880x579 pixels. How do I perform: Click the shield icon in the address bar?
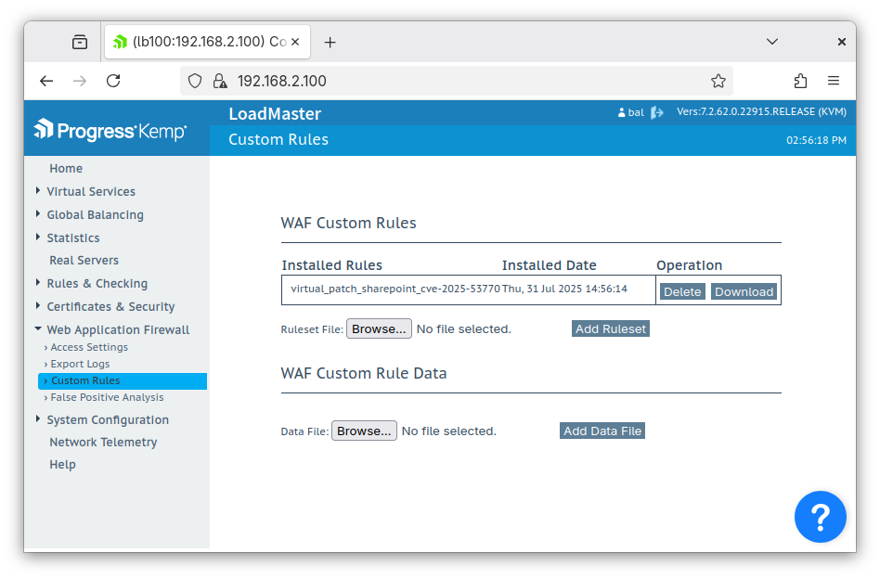tap(196, 81)
